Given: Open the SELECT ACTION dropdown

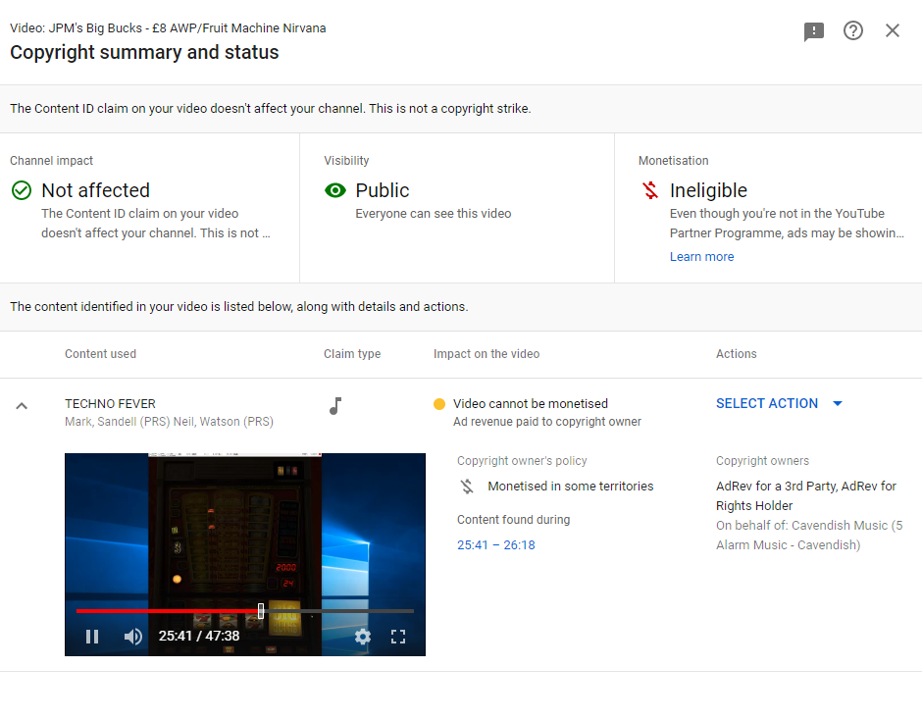Looking at the screenshot, I should pyautogui.click(x=767, y=403).
